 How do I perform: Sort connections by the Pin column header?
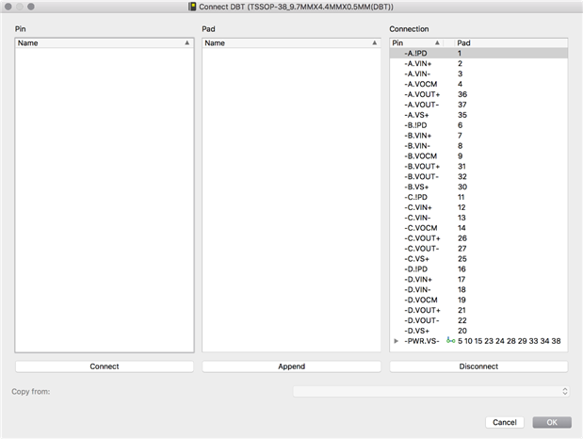pos(416,43)
